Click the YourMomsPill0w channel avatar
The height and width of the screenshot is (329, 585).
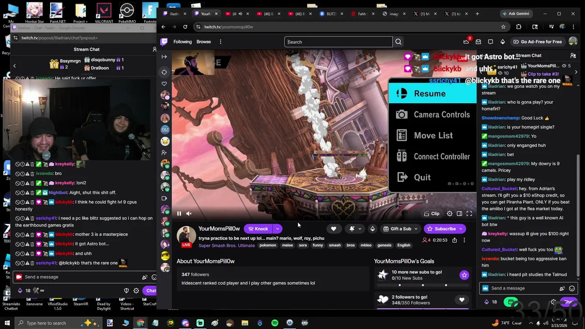(x=186, y=235)
